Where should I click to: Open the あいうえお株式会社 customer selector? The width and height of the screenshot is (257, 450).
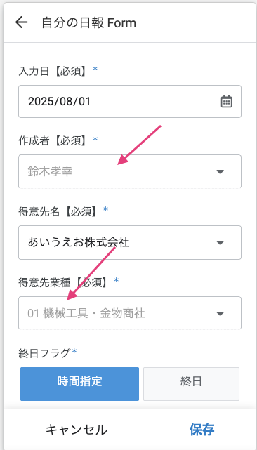coord(130,242)
